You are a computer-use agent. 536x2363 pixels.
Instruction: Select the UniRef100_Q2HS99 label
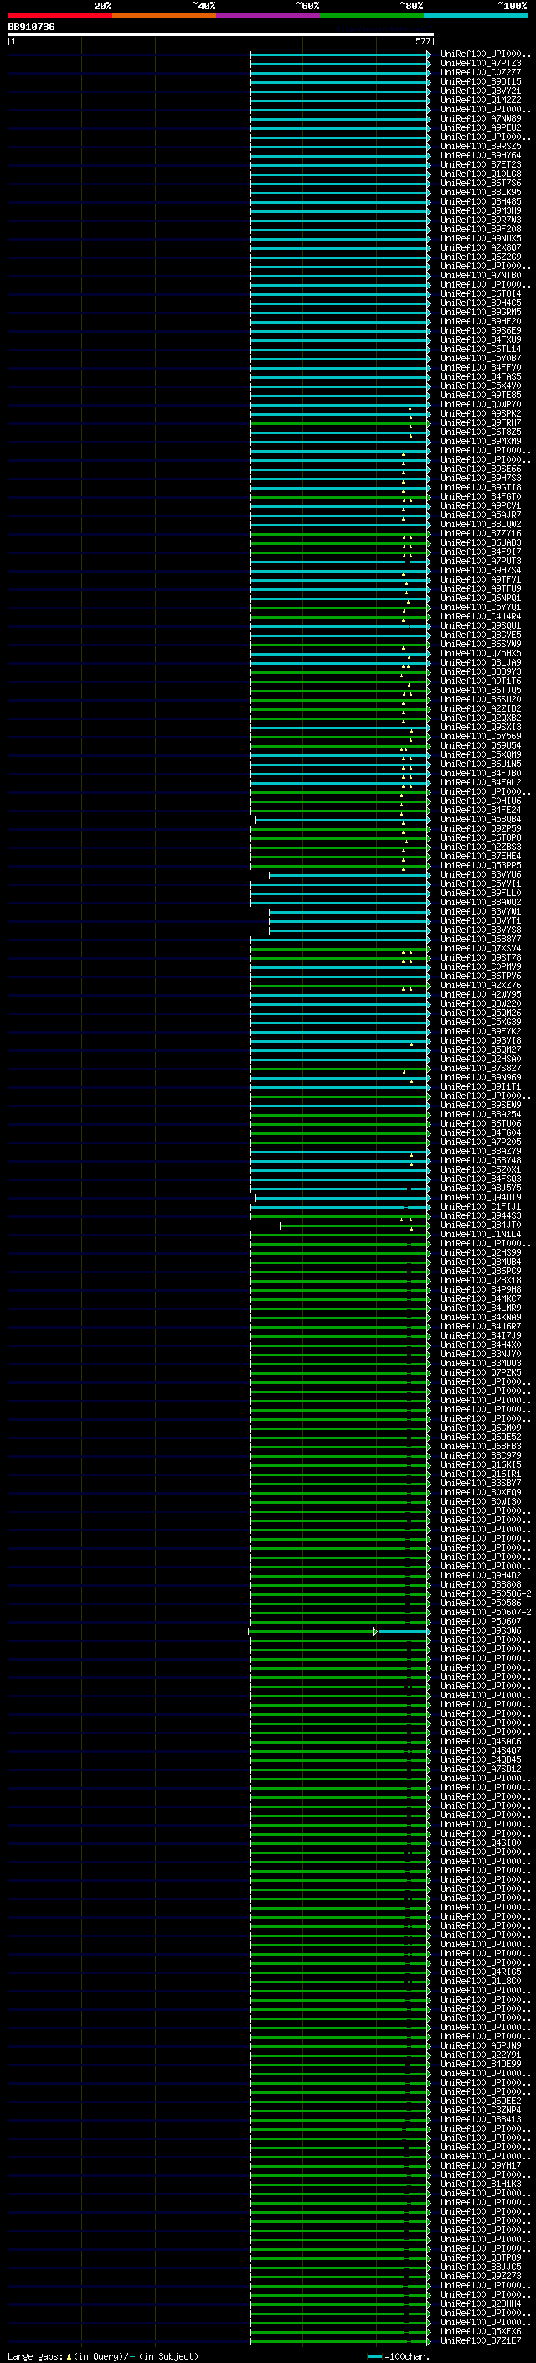coord(480,1252)
